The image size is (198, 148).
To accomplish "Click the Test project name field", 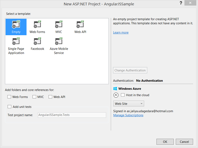I will coord(72,115).
